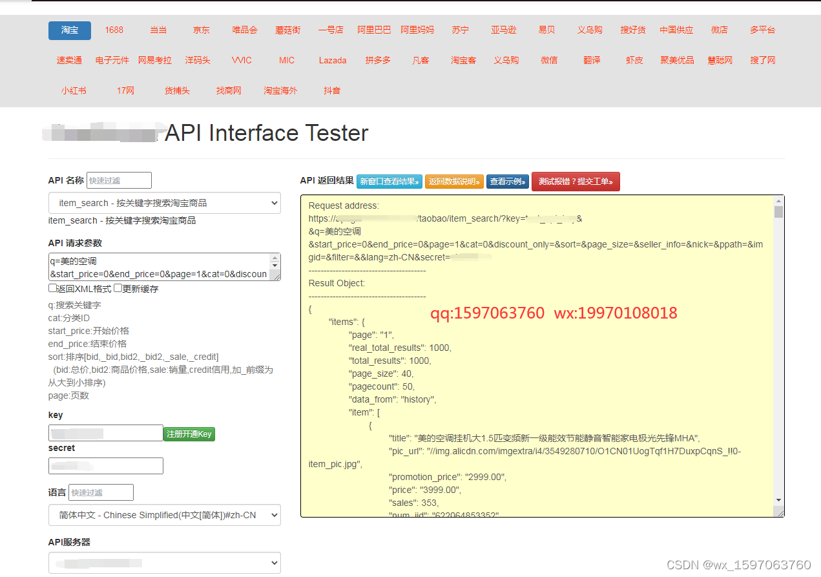Viewport: 821px width, 577px height.
Task: Open the 一号店 tab
Action: 331,30
